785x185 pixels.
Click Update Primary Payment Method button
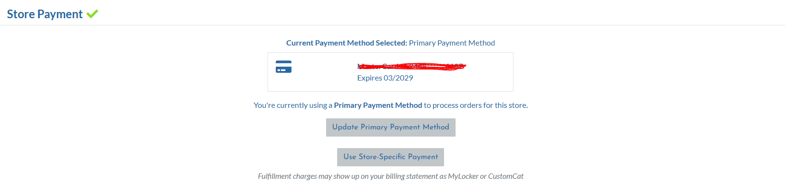click(x=390, y=127)
